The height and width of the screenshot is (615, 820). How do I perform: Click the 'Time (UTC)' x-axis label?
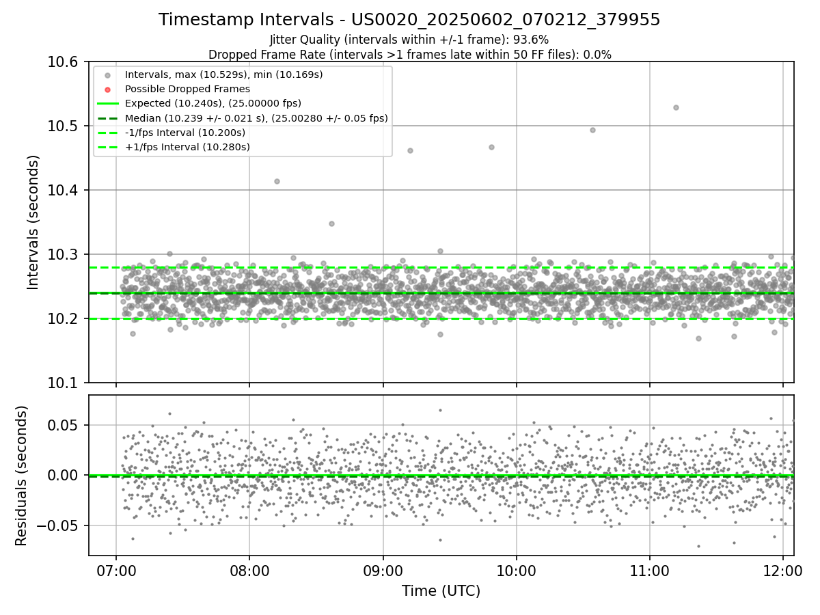441,591
